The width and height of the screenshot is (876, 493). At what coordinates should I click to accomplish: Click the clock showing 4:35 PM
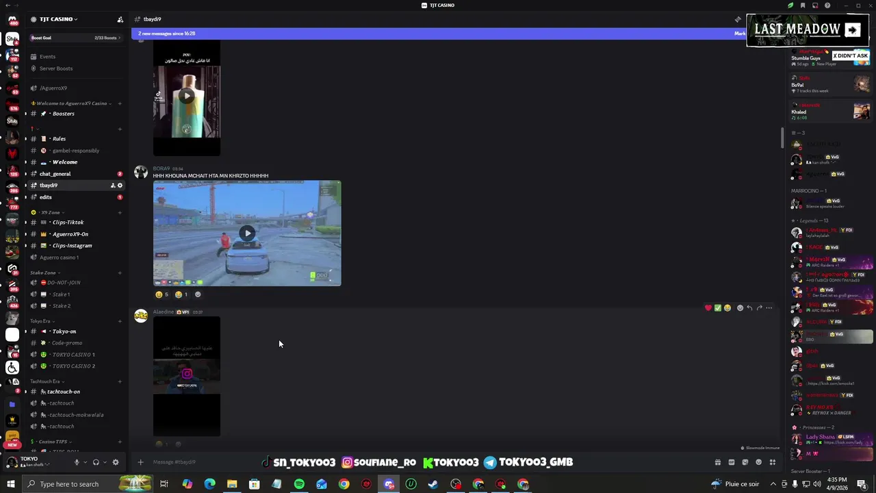coord(837,479)
